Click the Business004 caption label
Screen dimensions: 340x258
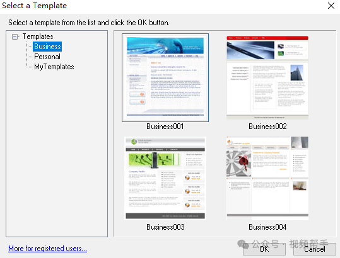(x=267, y=227)
